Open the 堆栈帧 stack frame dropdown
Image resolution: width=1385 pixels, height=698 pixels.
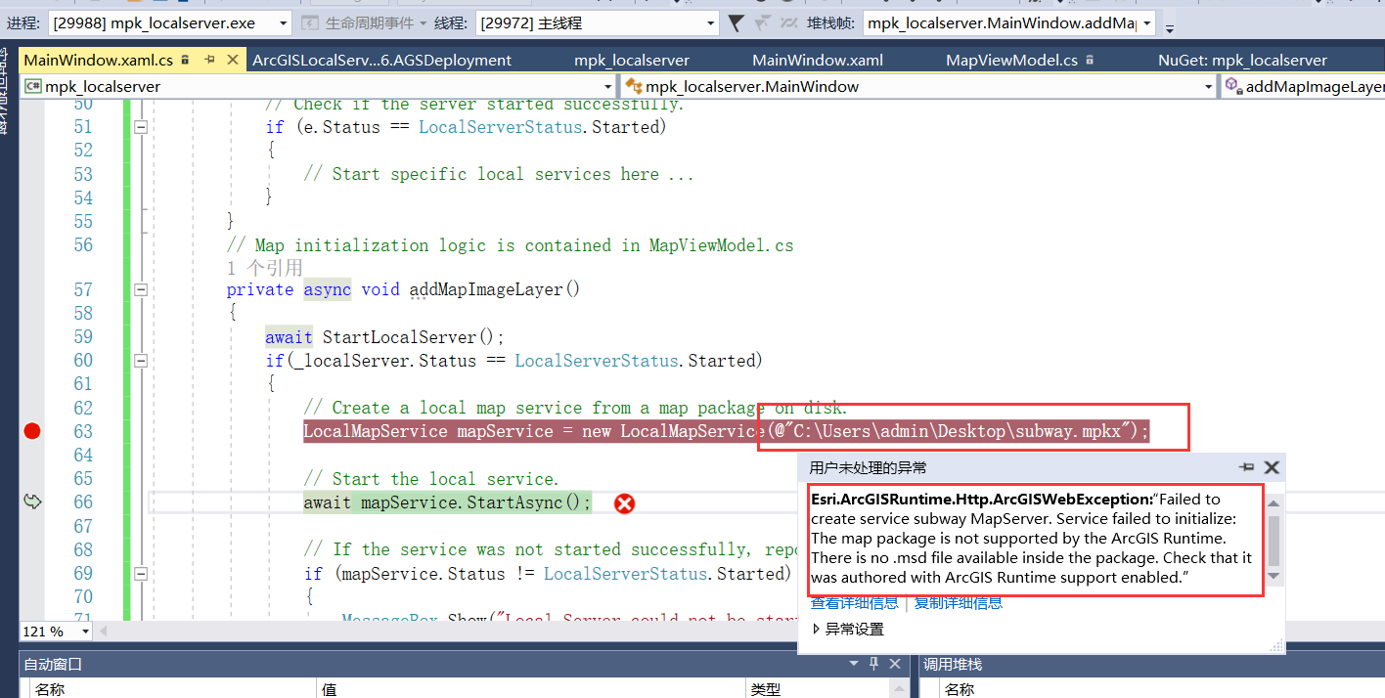pos(1146,22)
